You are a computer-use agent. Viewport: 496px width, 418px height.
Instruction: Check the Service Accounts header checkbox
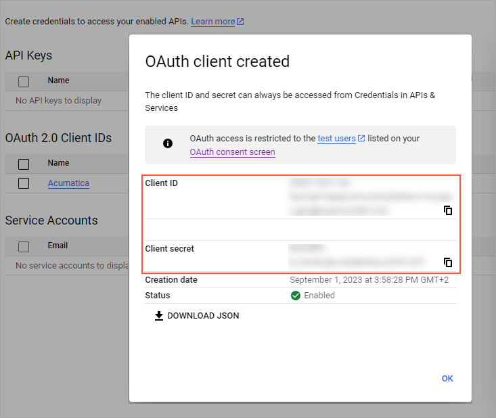tap(24, 246)
